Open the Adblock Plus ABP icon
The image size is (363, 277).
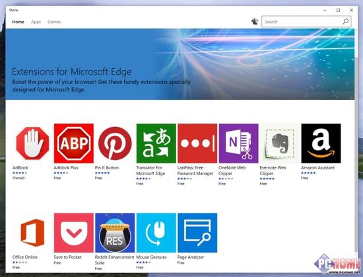click(74, 143)
